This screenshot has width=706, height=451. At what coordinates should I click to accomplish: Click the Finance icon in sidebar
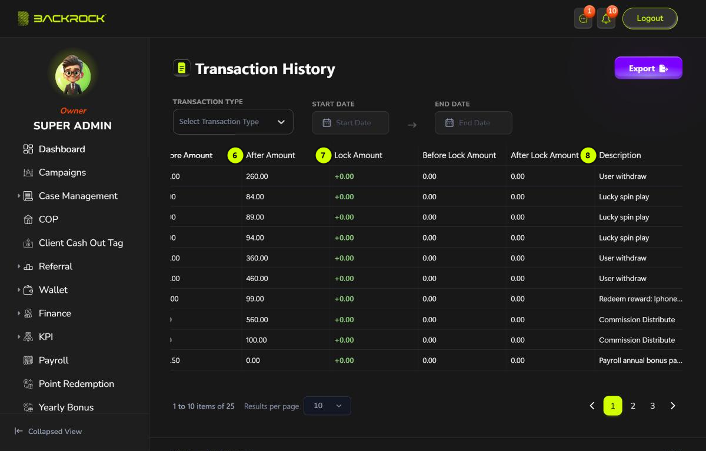point(28,314)
